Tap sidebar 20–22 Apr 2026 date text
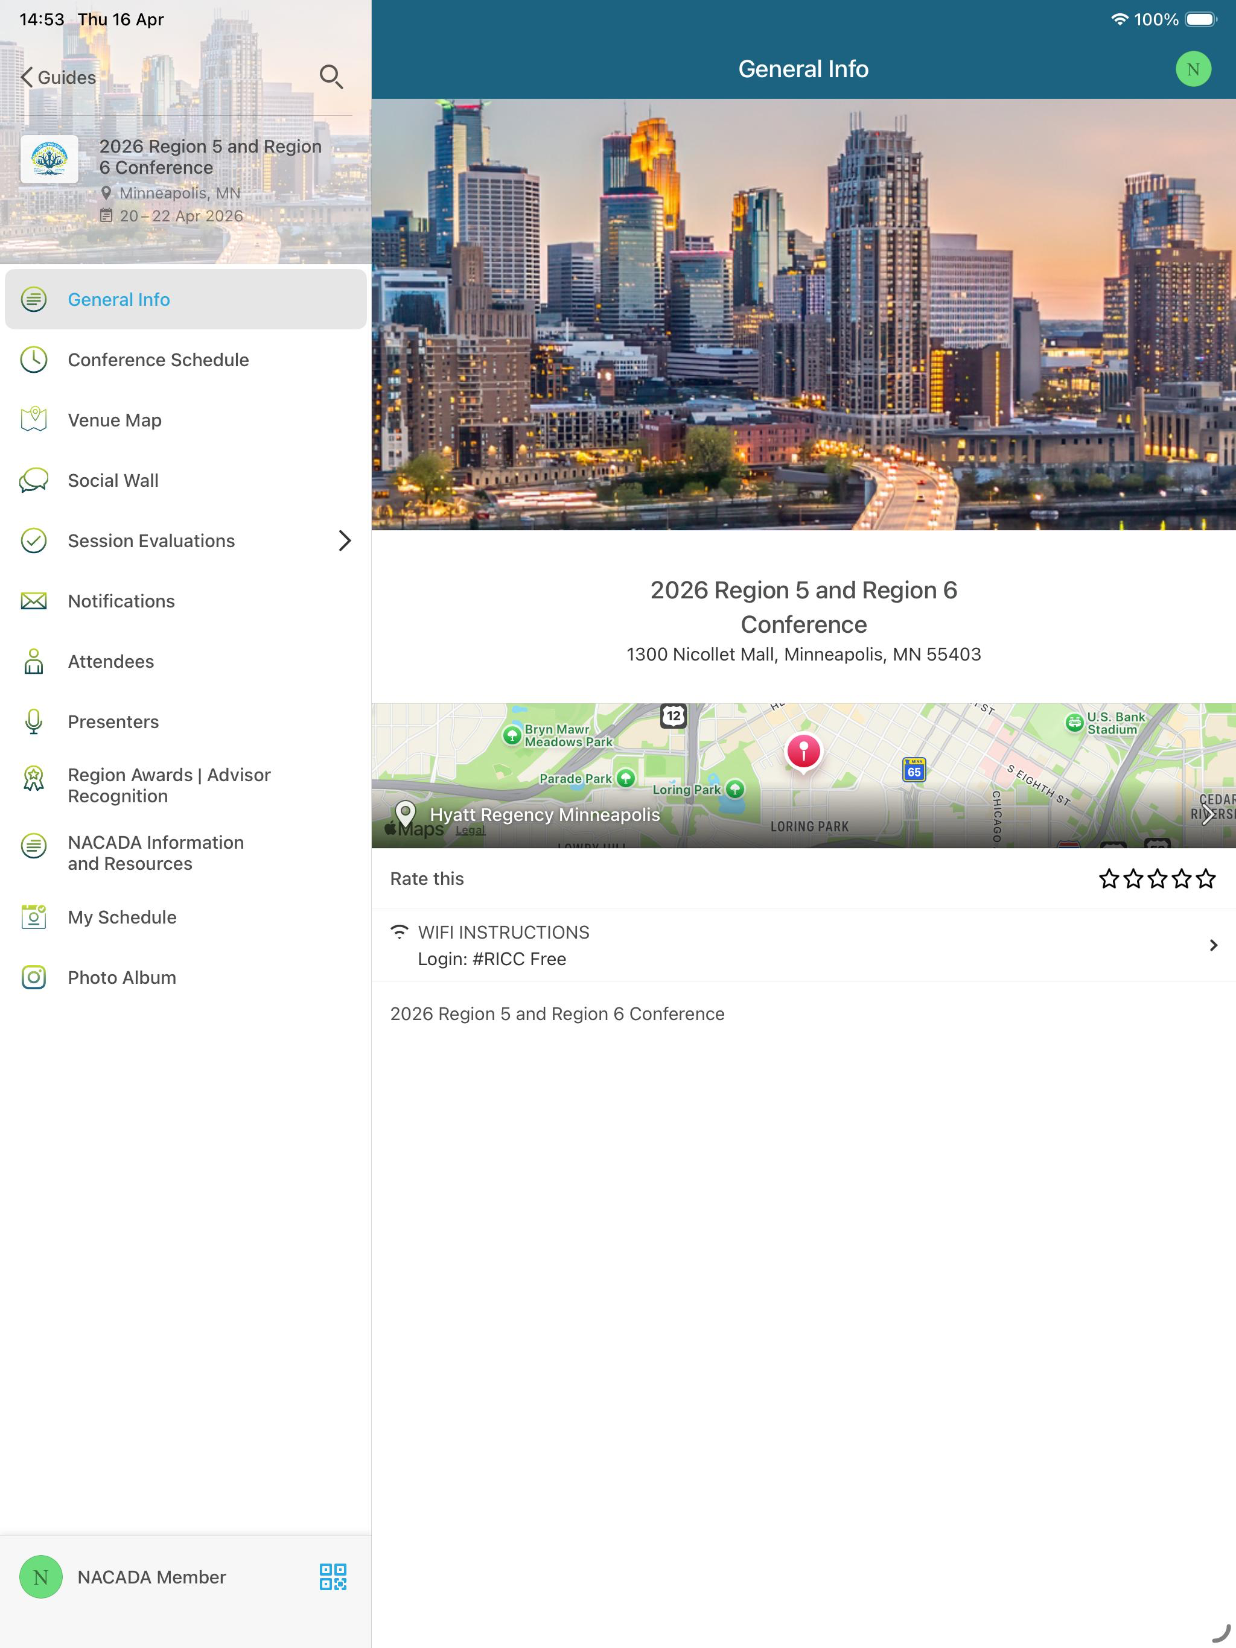Image resolution: width=1236 pixels, height=1648 pixels. 181,216
